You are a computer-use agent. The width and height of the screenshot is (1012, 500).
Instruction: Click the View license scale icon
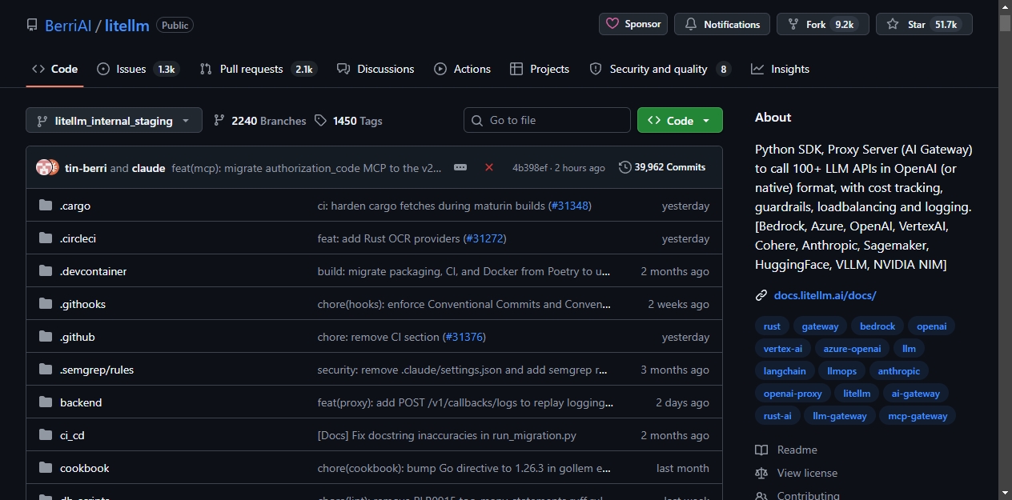click(761, 473)
